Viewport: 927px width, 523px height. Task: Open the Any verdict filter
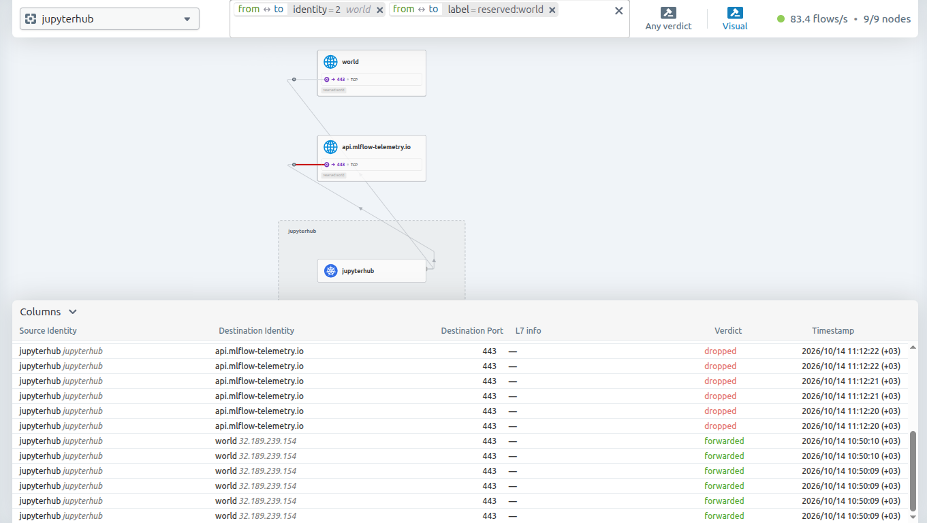click(668, 19)
